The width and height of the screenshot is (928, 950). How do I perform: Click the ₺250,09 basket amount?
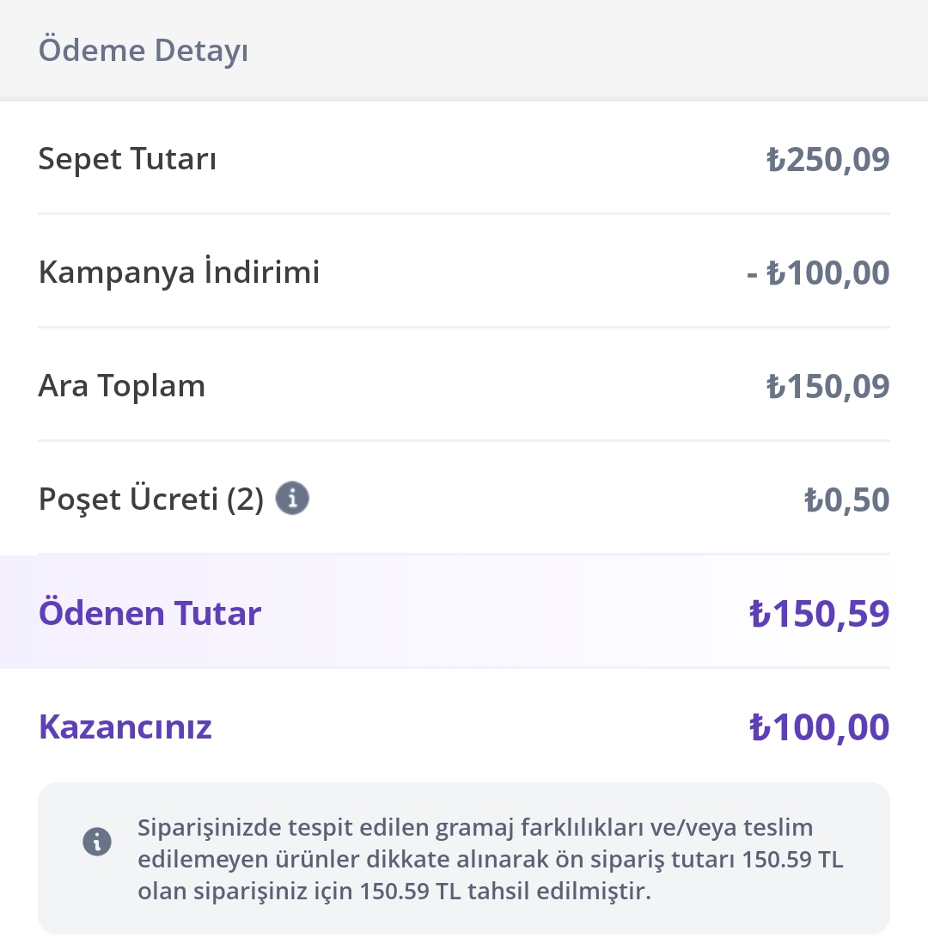(x=828, y=159)
